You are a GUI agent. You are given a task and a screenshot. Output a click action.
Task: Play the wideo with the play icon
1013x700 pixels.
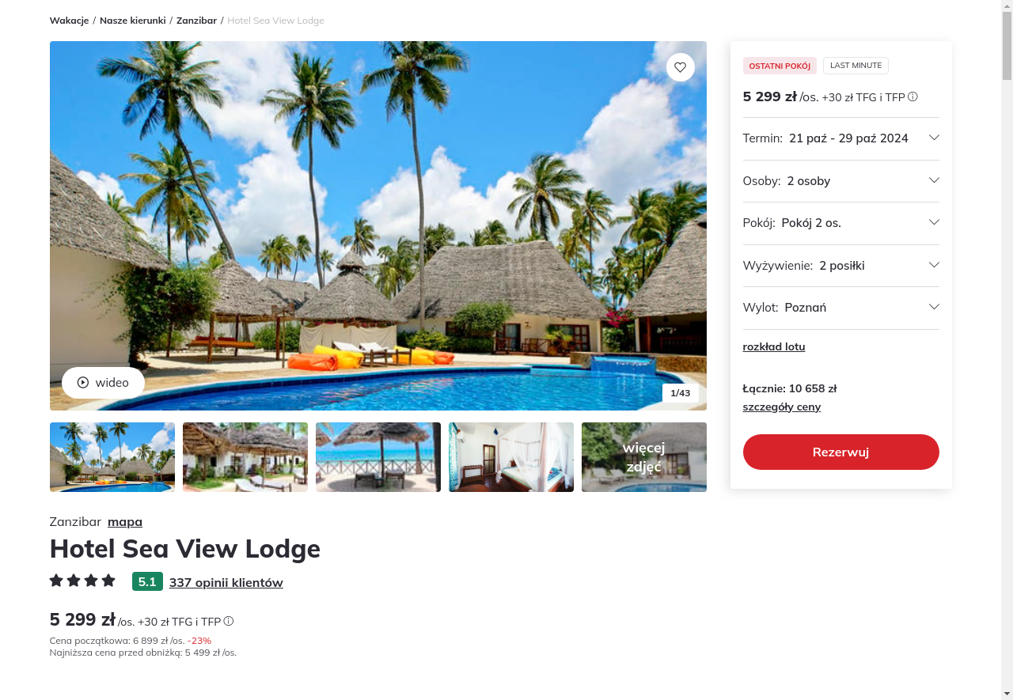(x=103, y=383)
